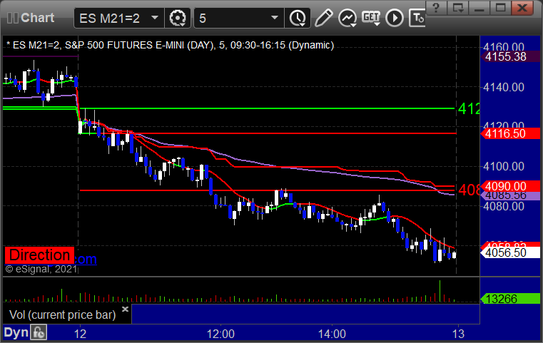The width and height of the screenshot is (543, 343).
Task: Expand the interval 5 dropdown arrow
Action: [x=275, y=18]
